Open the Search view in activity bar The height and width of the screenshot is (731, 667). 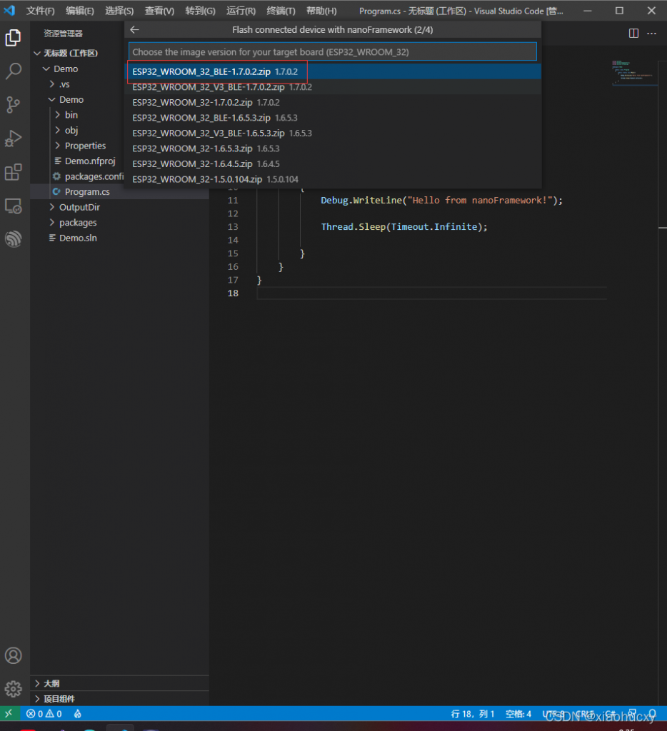tap(13, 71)
